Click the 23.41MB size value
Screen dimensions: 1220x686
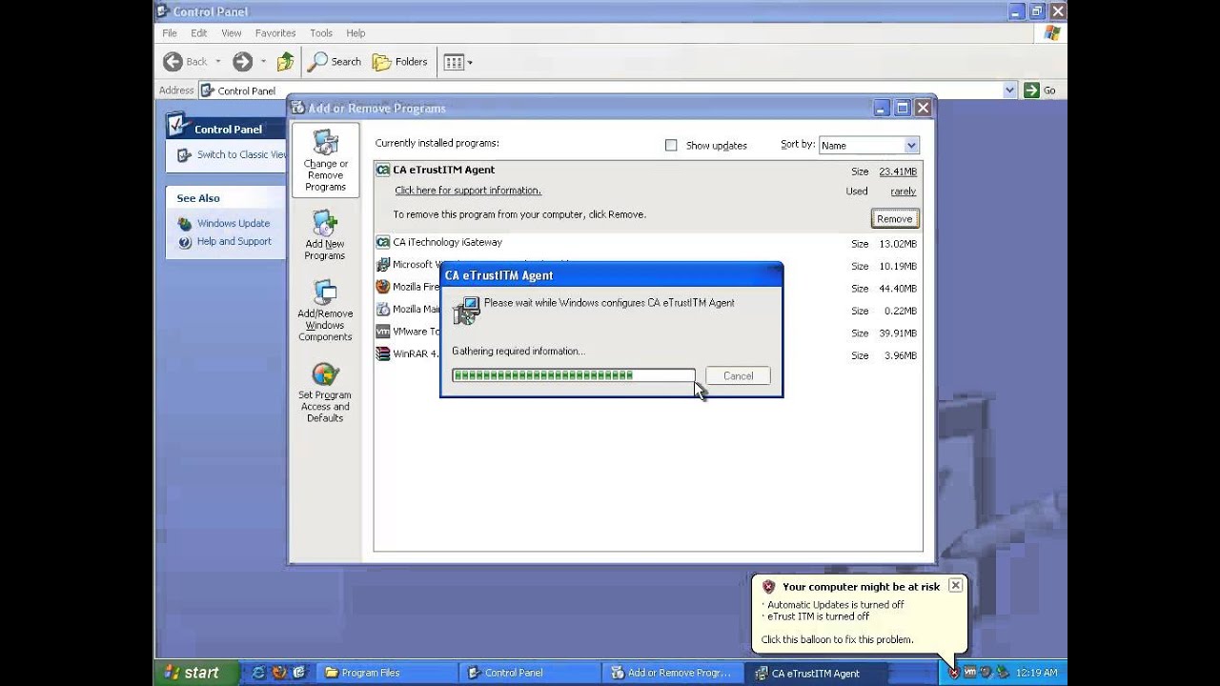[x=898, y=171]
